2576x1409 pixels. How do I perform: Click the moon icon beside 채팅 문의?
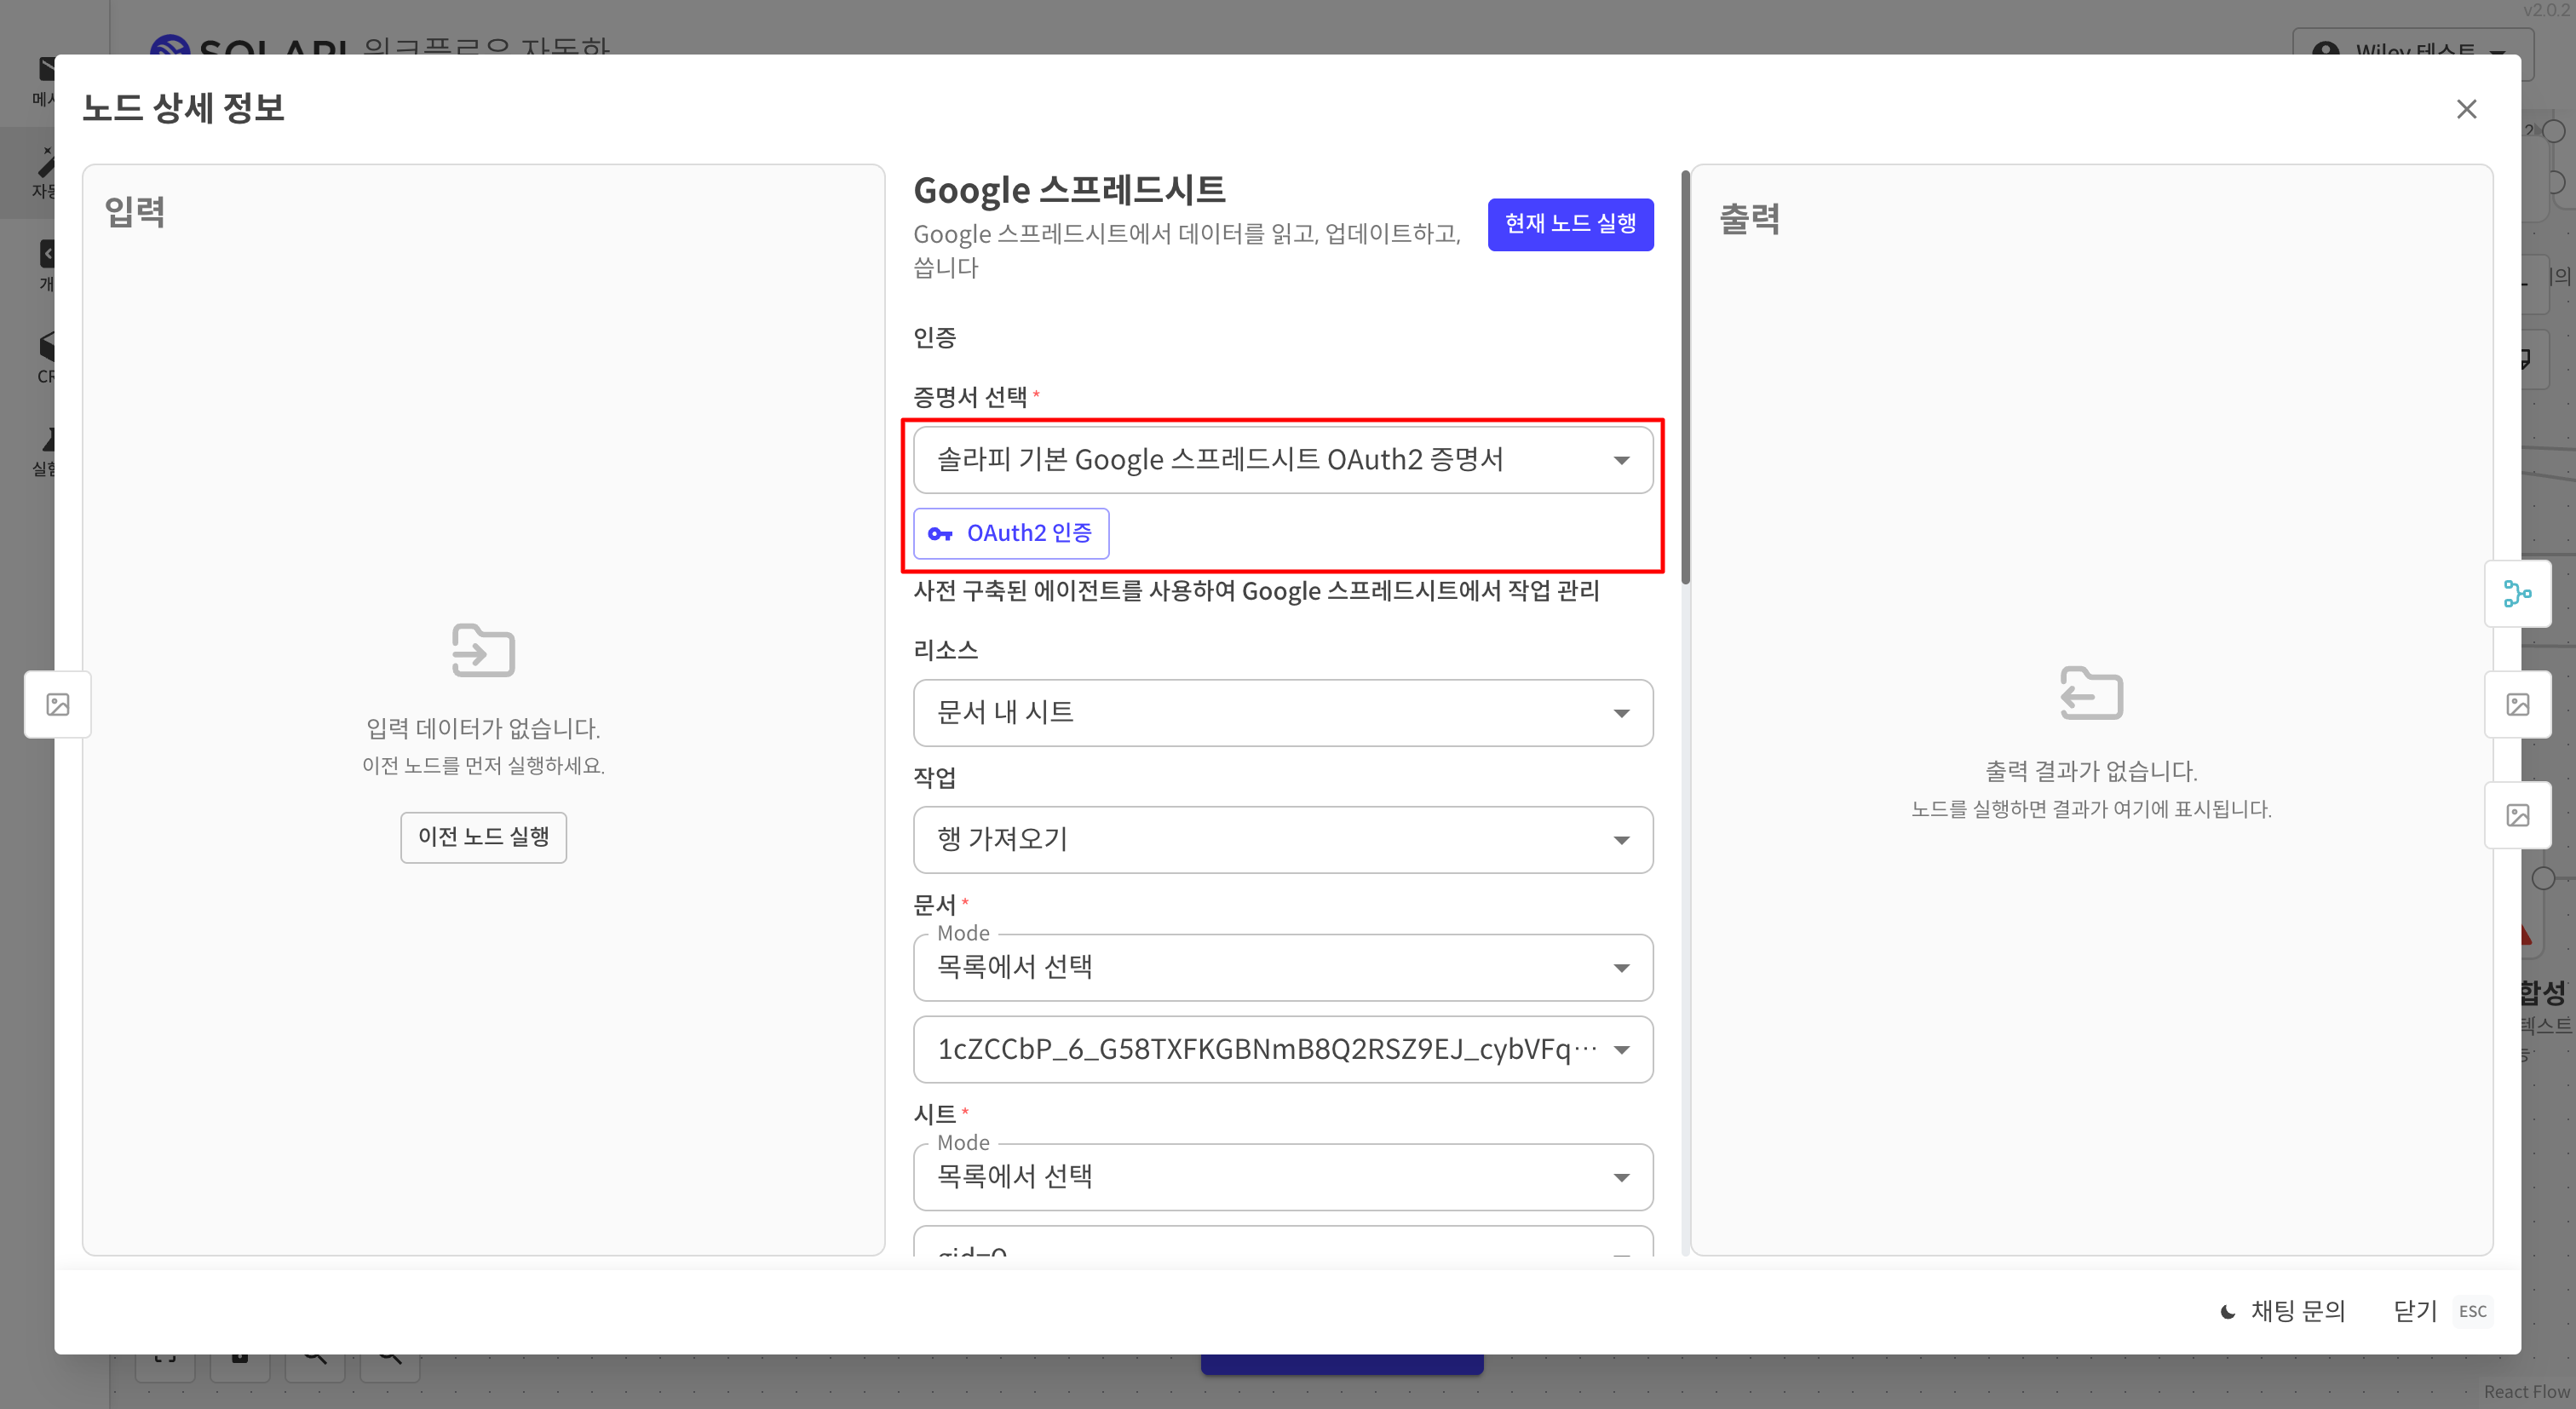[x=2227, y=1311]
